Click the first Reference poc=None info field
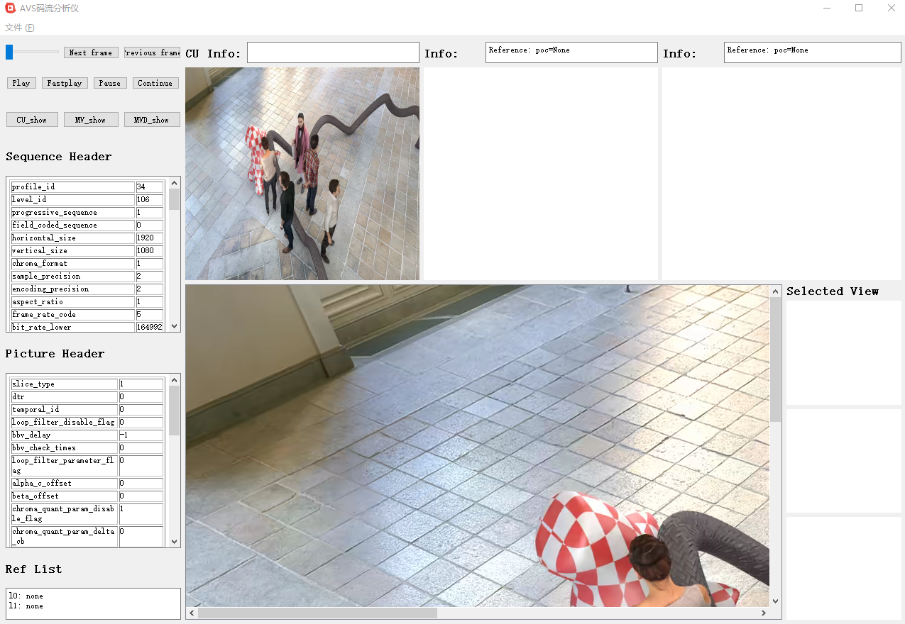The height and width of the screenshot is (624, 905). point(571,52)
